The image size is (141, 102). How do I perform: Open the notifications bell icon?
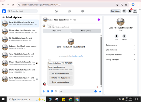coord(130,11)
